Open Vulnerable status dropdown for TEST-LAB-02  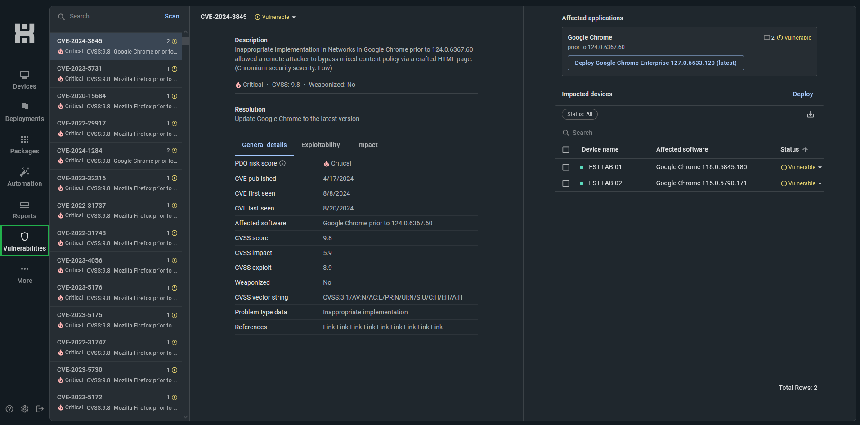click(802, 183)
